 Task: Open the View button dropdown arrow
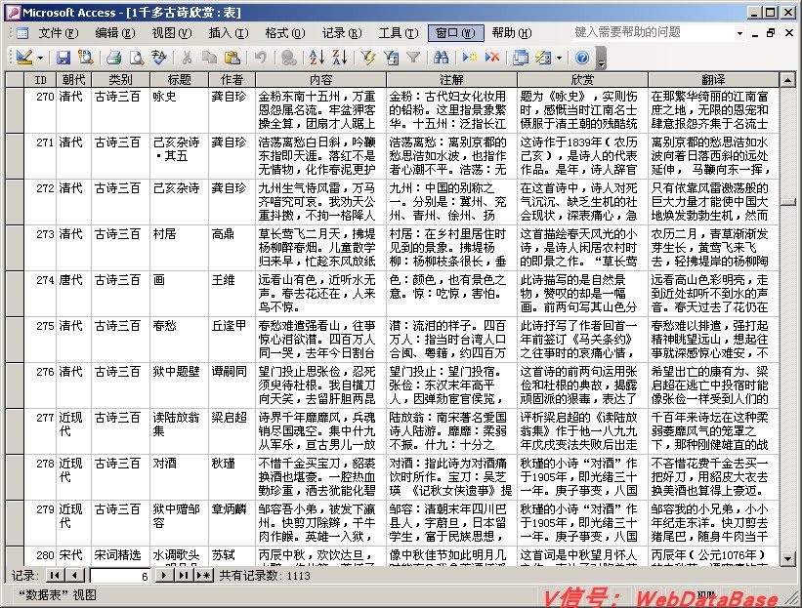pyautogui.click(x=40, y=59)
